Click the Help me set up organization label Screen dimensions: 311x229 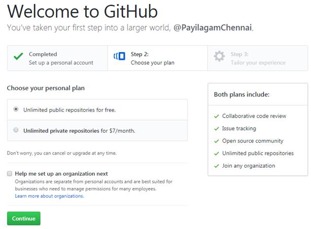point(61,174)
